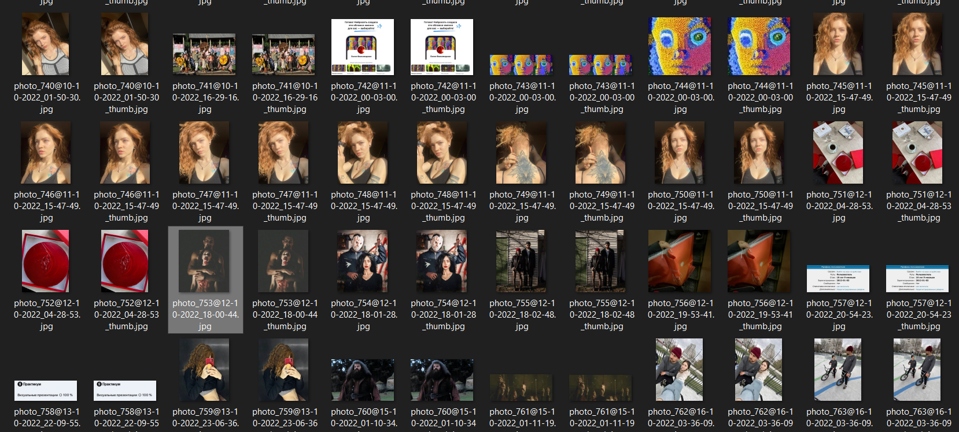This screenshot has width=959, height=432.
Task: Select the picture preview for photo_749@11-10-2022_15-47-49_thumb.jpg
Action: [x=600, y=152]
